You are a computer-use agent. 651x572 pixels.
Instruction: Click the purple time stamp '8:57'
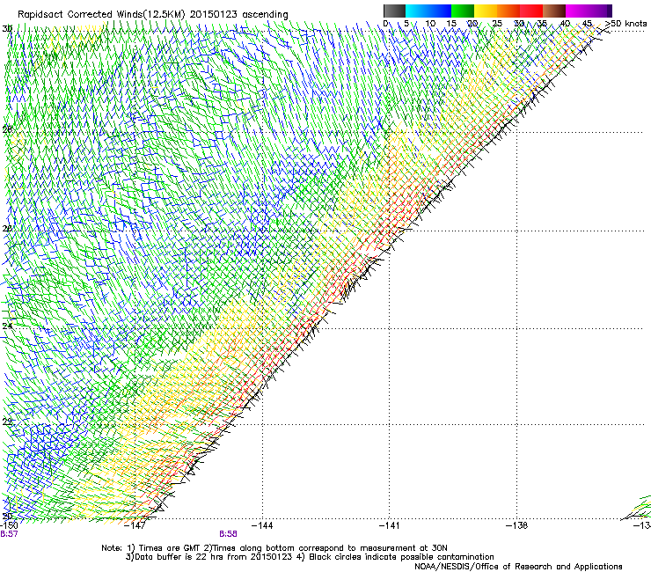click(x=9, y=534)
